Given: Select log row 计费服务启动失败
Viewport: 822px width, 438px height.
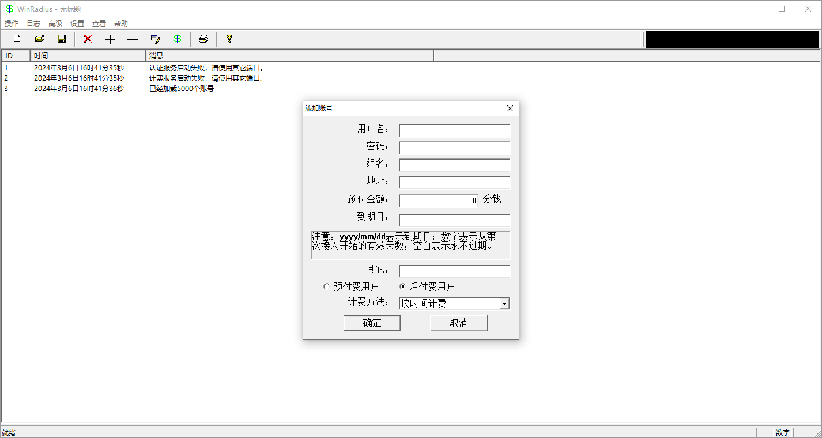Looking at the screenshot, I should [x=207, y=78].
